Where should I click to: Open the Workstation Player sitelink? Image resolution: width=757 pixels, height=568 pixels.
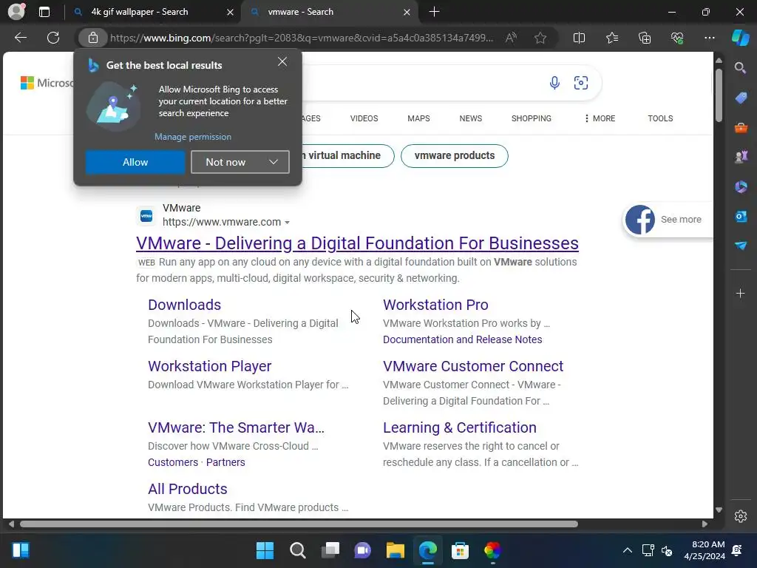click(209, 366)
